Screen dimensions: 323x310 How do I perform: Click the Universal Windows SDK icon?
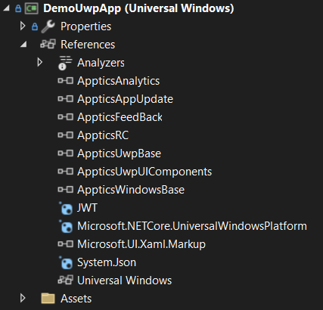point(66,280)
